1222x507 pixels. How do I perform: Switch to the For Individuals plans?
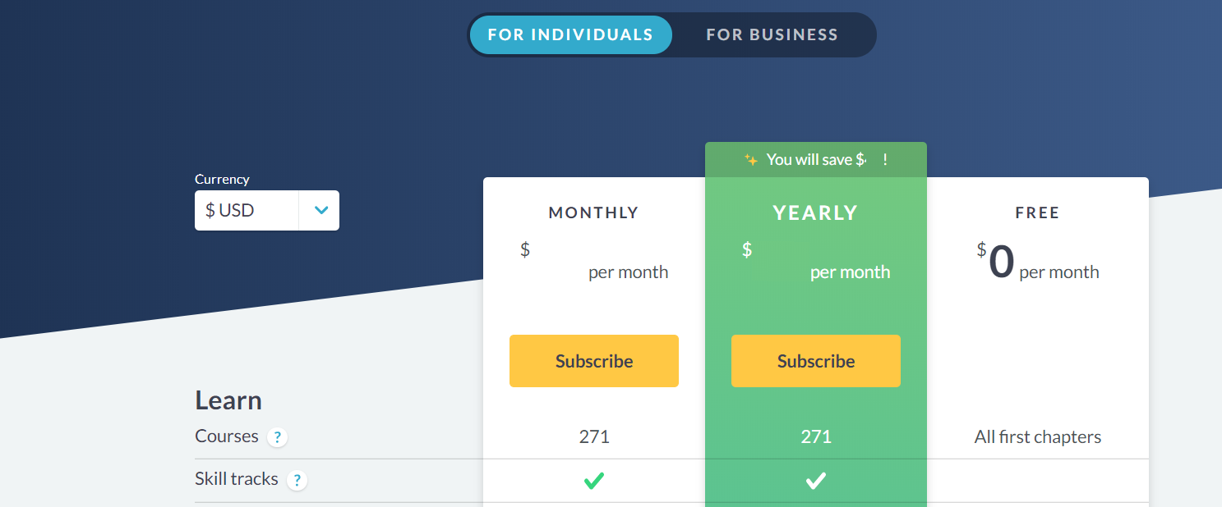pos(570,35)
